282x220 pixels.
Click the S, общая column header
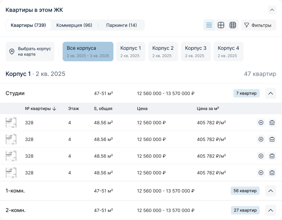(103, 109)
